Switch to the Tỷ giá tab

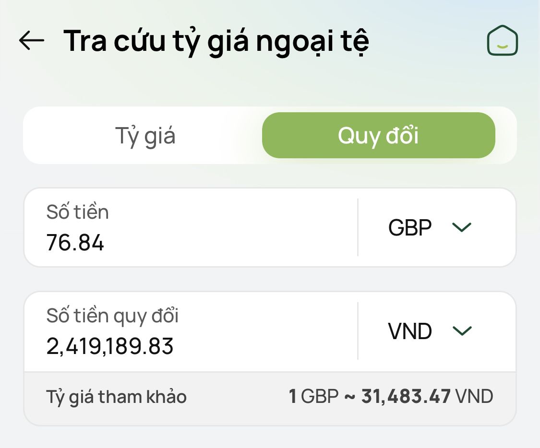145,135
